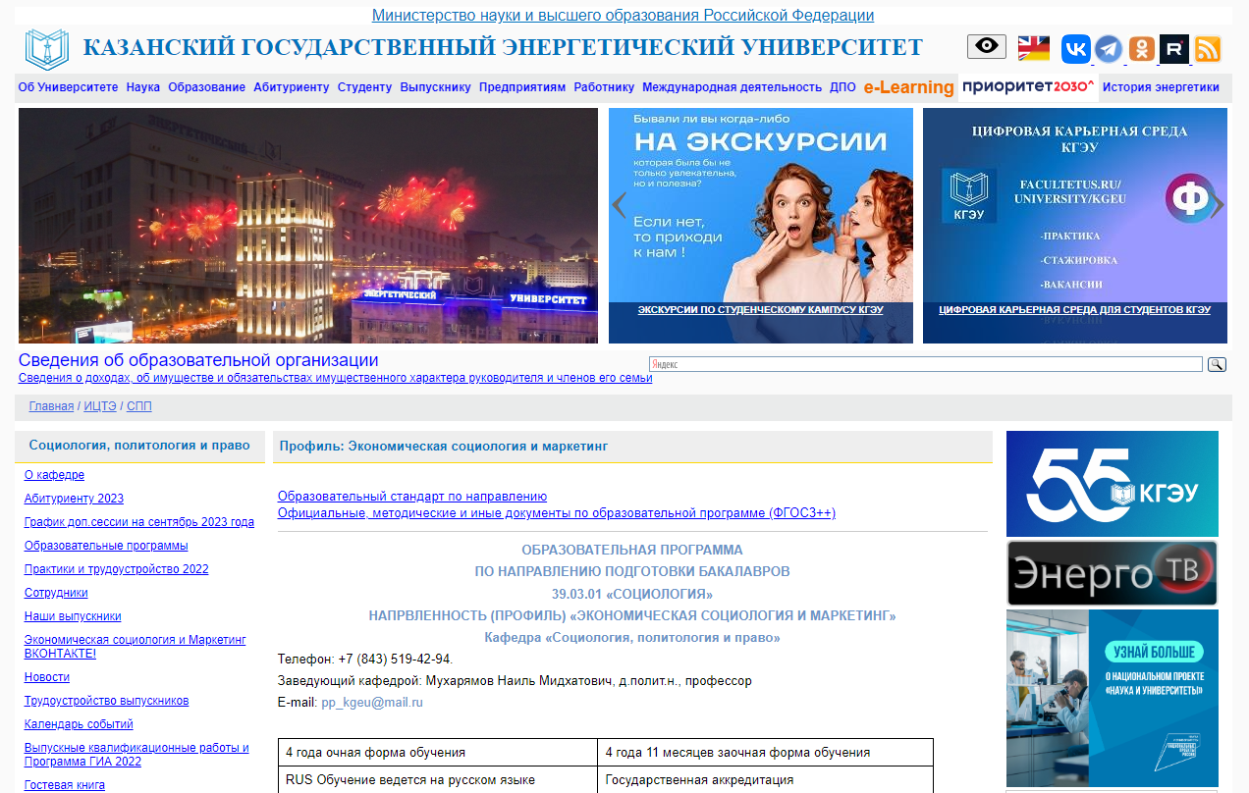Switch to the German flag language version

[x=1033, y=48]
